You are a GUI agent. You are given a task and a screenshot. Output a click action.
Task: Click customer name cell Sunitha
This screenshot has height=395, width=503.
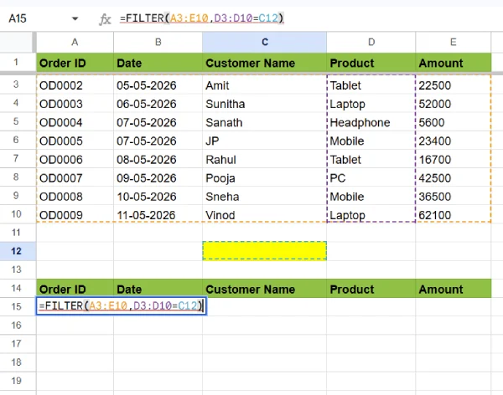coord(264,104)
